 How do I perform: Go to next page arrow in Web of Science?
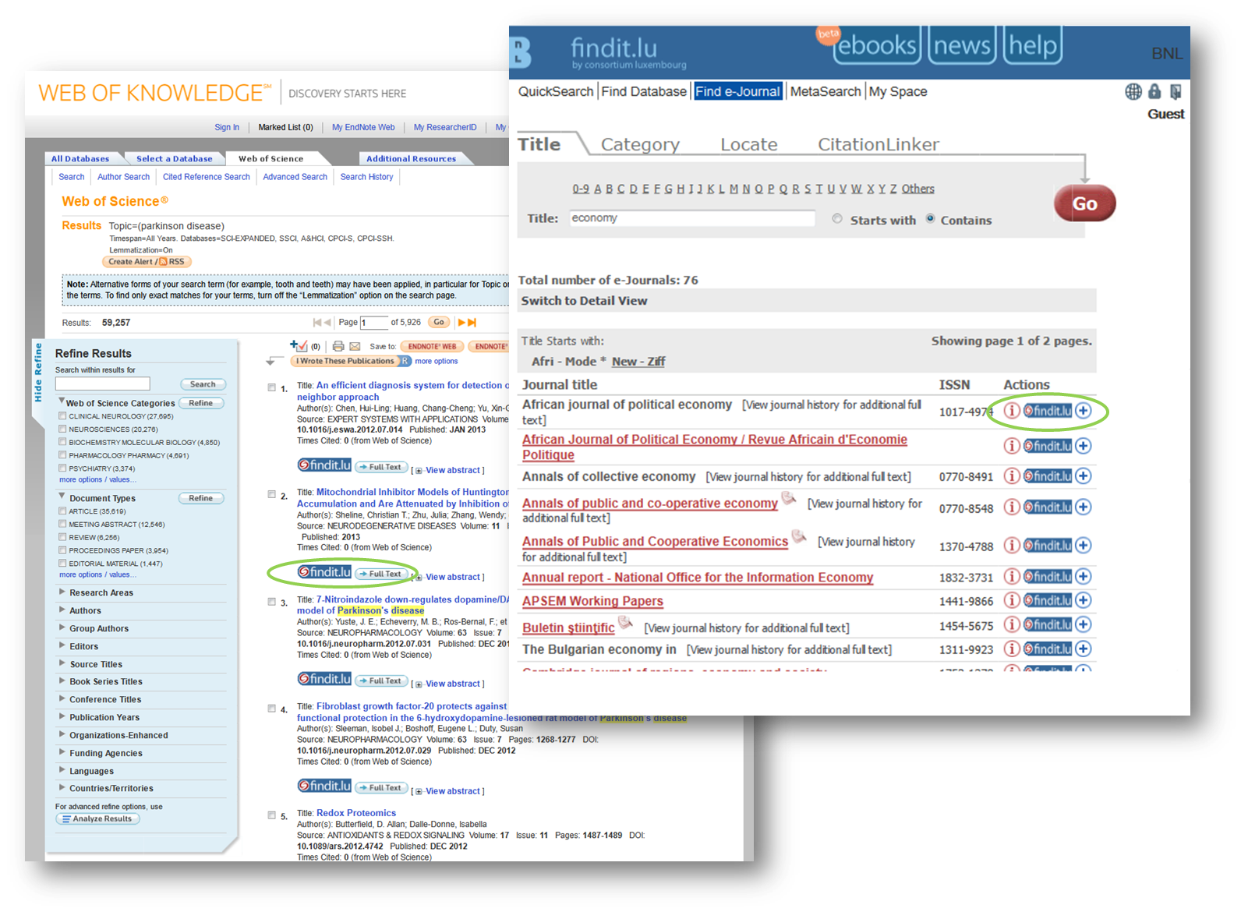461,322
